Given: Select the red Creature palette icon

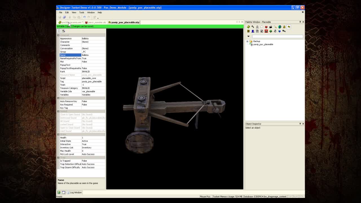Looking at the screenshot, I should coord(266,27).
